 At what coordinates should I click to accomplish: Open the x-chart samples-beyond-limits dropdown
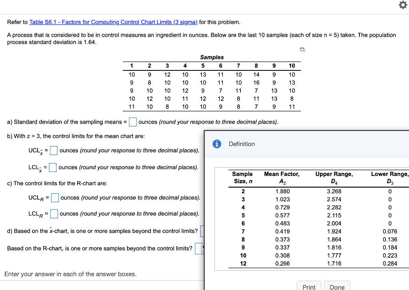tap(203, 231)
